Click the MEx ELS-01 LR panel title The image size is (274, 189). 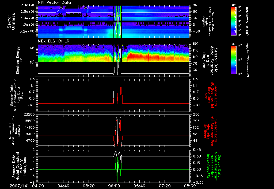pyautogui.click(x=53, y=42)
